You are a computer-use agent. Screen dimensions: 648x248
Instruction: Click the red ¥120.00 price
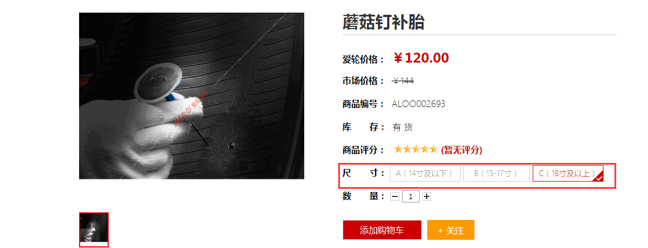point(421,58)
